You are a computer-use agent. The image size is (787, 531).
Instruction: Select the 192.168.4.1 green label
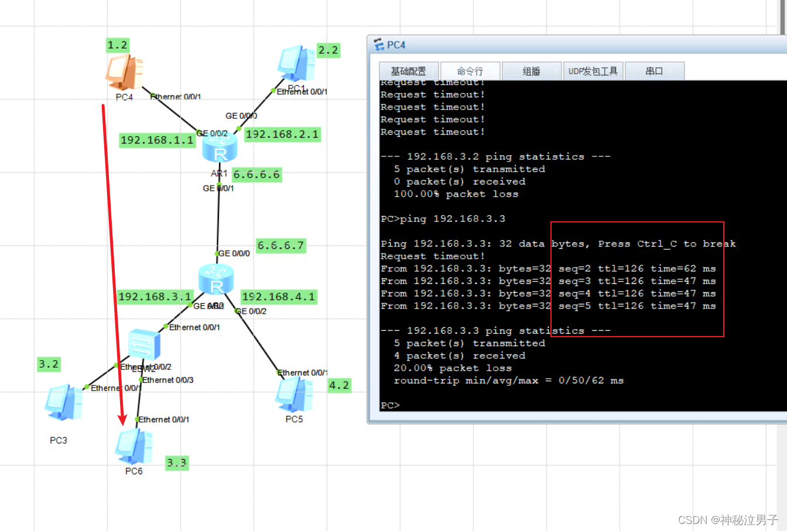click(278, 297)
